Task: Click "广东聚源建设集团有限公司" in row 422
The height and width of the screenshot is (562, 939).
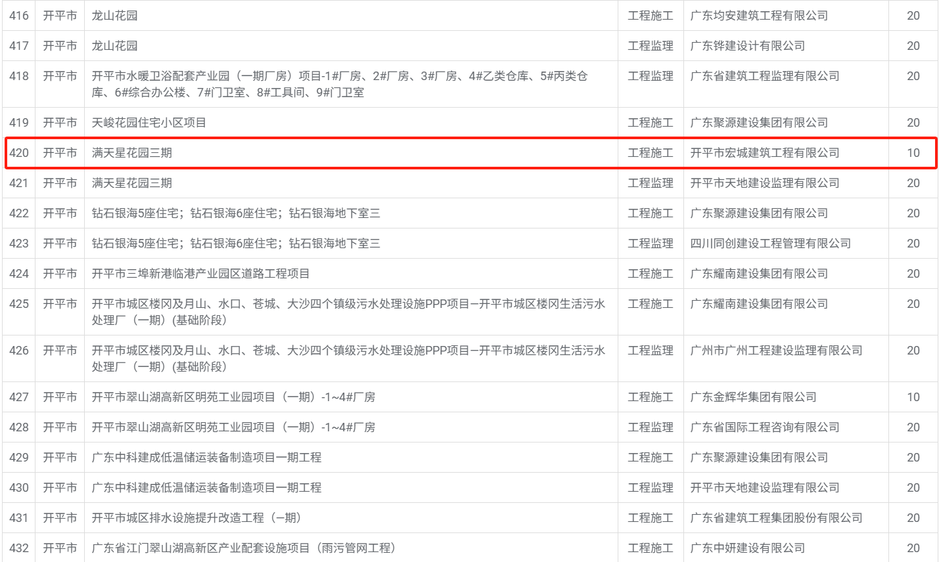Action: [759, 213]
